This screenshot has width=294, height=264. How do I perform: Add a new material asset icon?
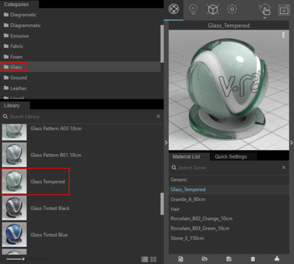pyautogui.click(x=181, y=259)
